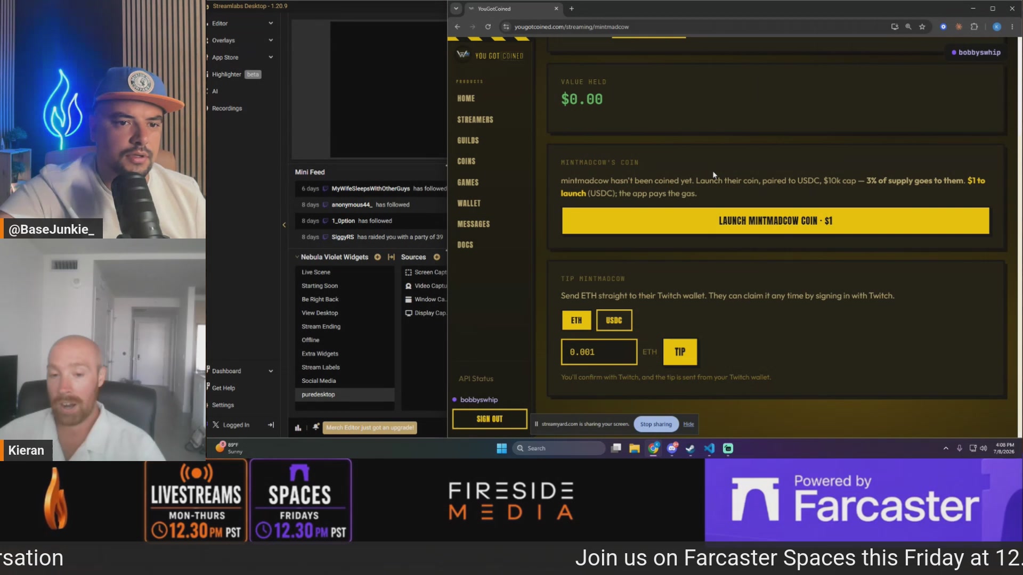
Task: Sign out of YouGotCoined
Action: (x=490, y=419)
